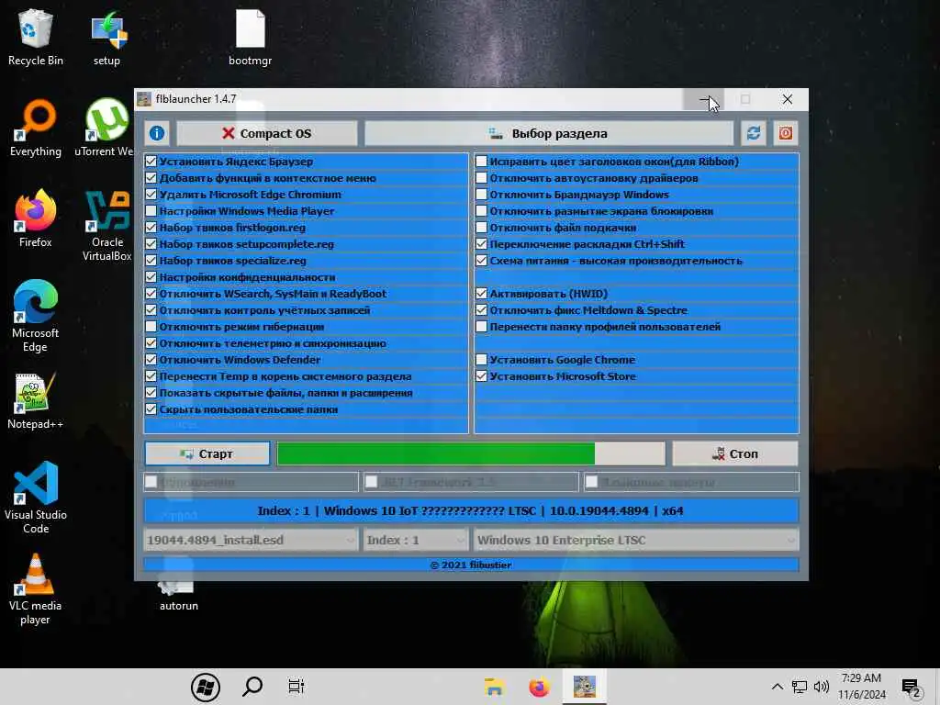Check Установить Google Chrome
Screen dimensions: 940x705
click(481, 360)
